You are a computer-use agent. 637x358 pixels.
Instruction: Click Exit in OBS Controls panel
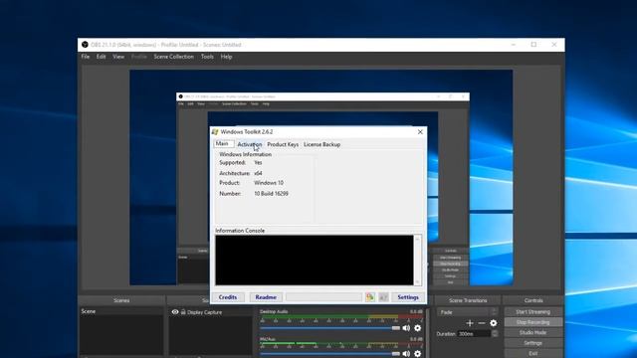[x=533, y=354]
